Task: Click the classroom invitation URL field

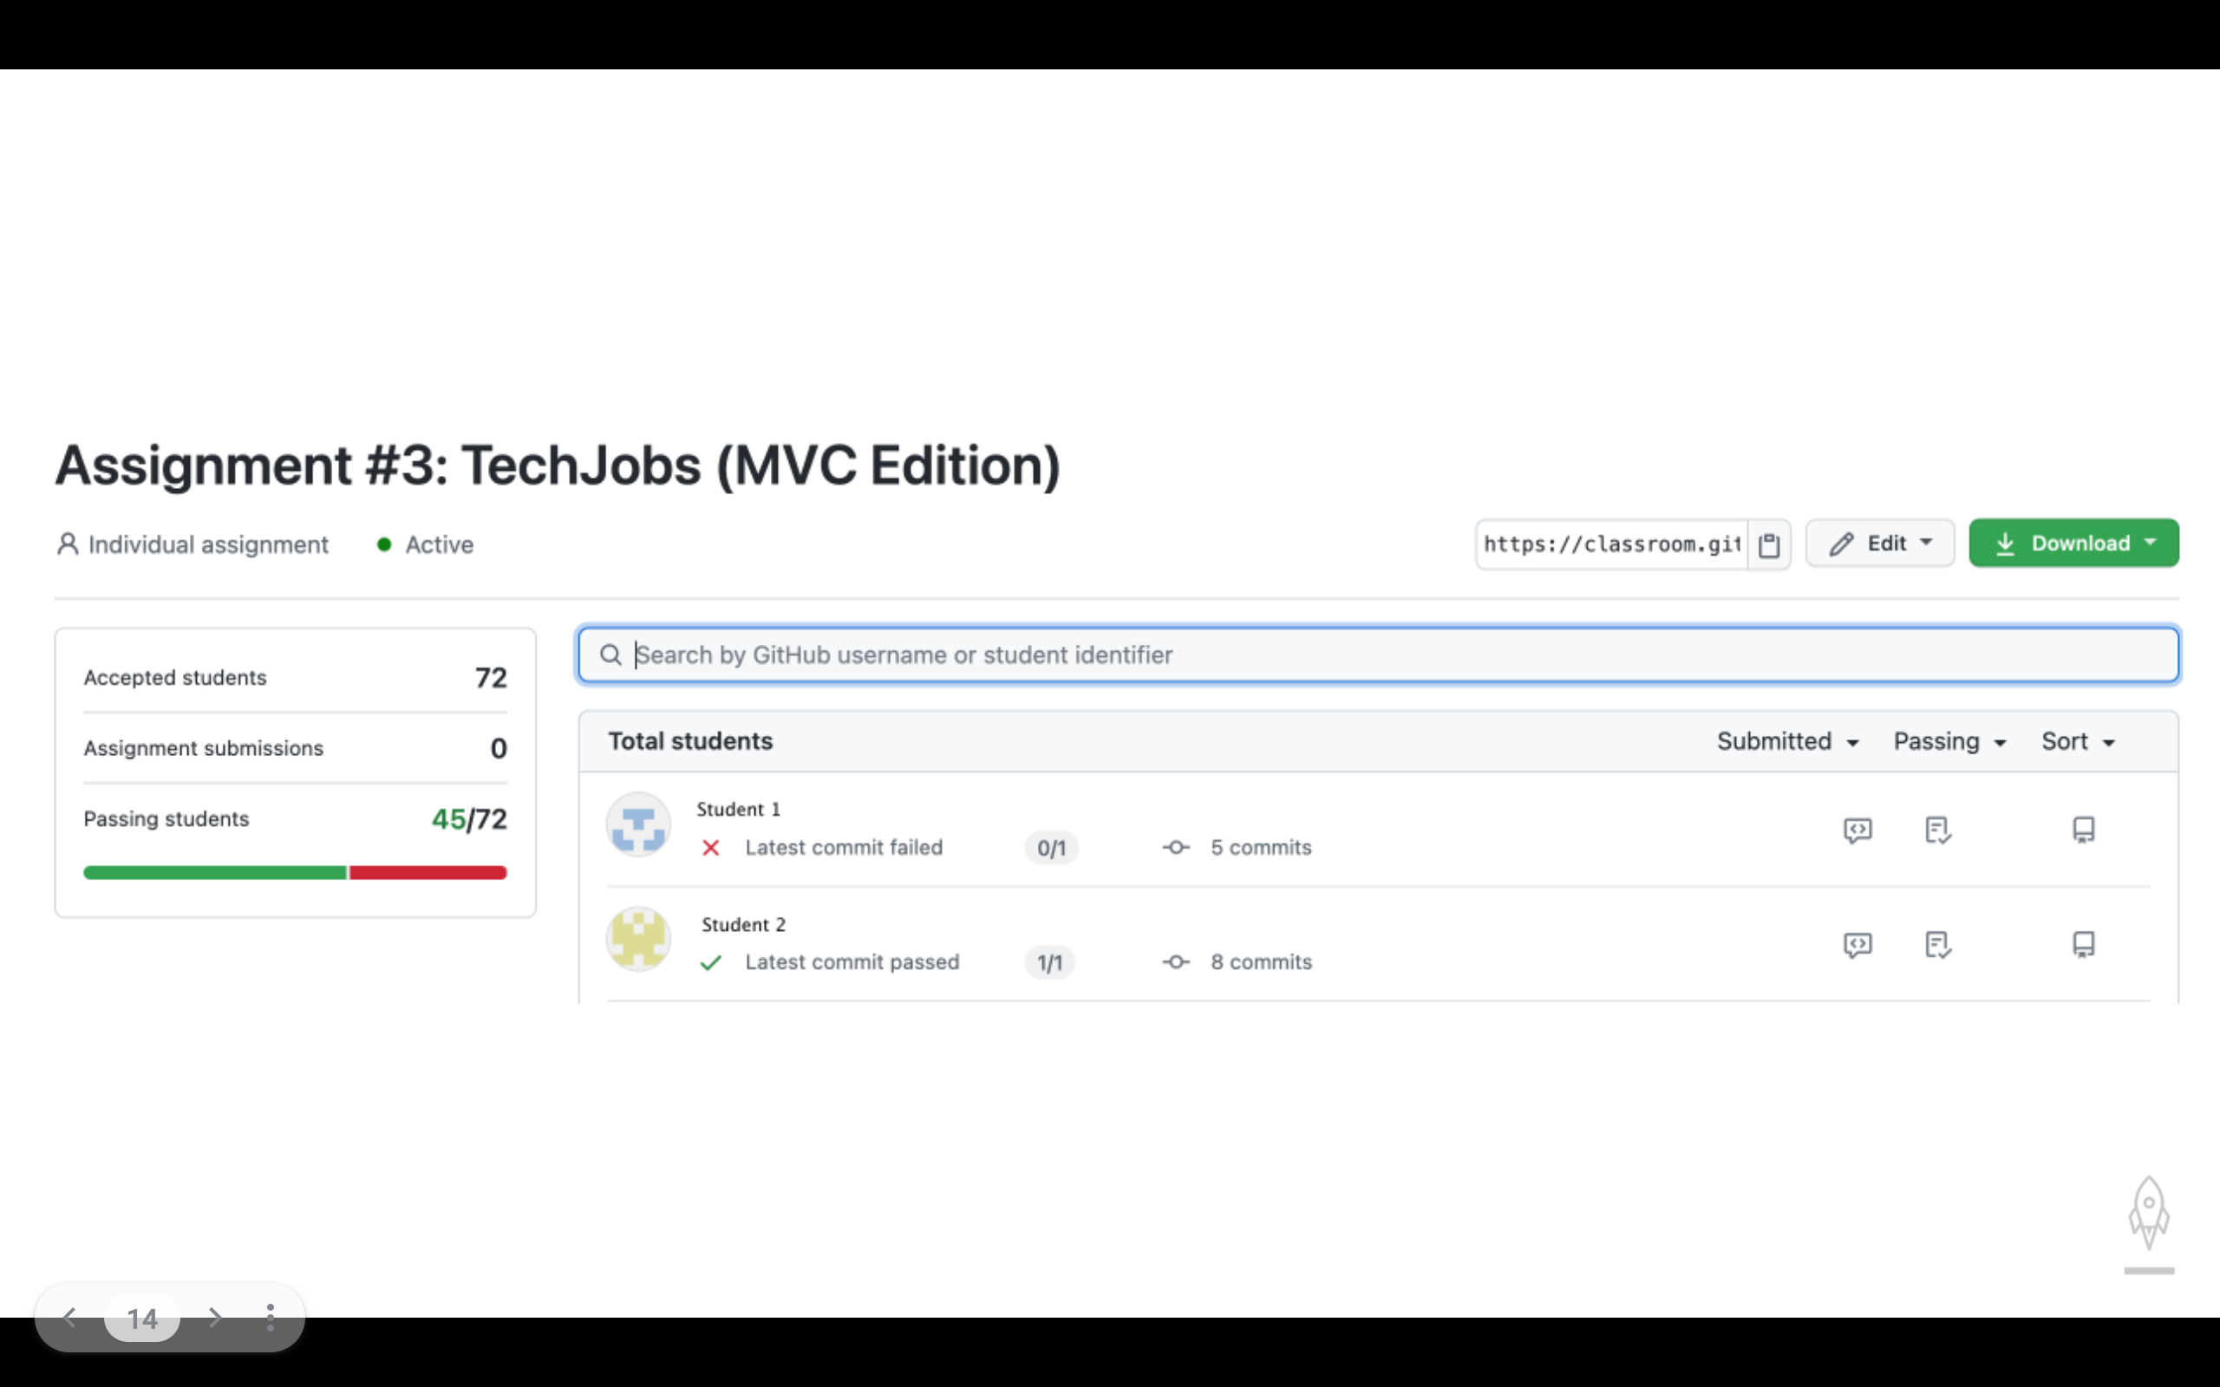Action: (1611, 545)
